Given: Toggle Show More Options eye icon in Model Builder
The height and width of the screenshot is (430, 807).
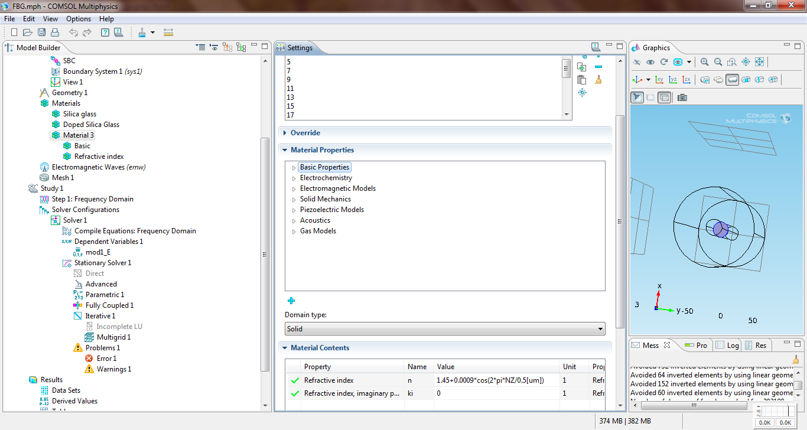Looking at the screenshot, I should [x=214, y=47].
